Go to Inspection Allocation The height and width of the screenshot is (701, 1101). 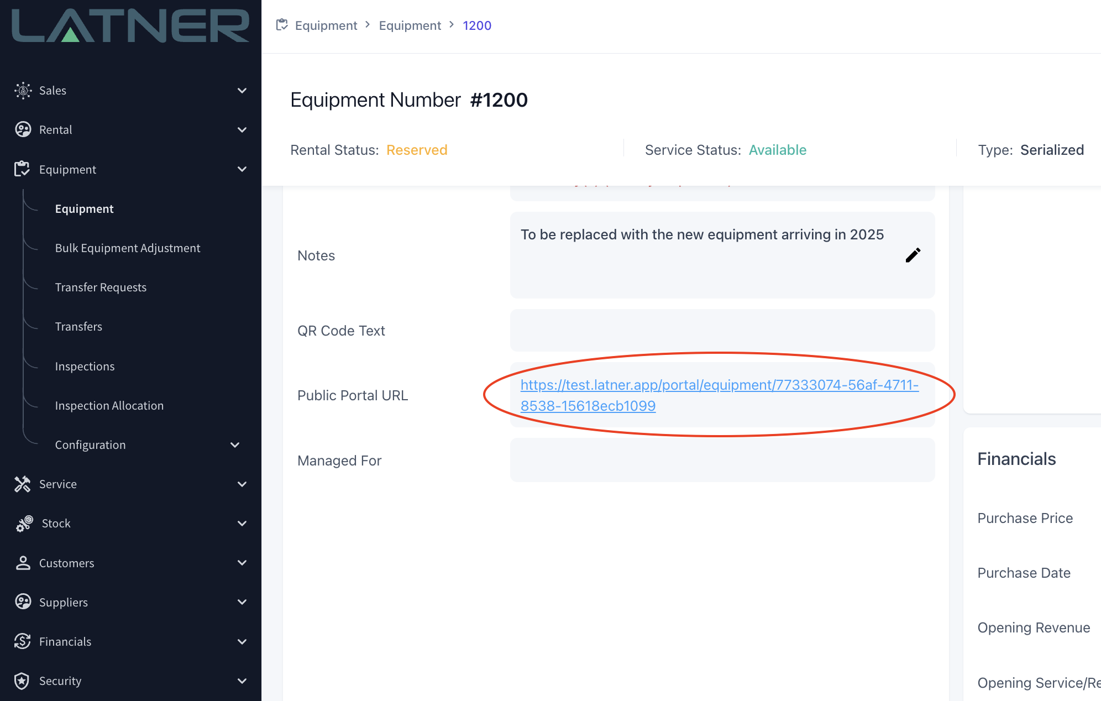[x=109, y=406]
